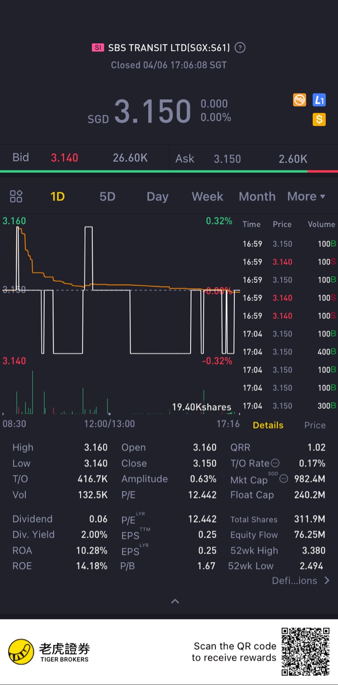Screen dimensions: 338x685
Task: Select the Price tab under trade list
Action: click(x=315, y=425)
